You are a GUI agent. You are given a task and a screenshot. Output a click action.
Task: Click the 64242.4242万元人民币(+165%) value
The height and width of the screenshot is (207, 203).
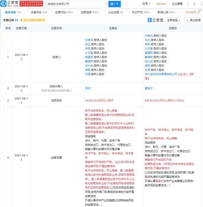[164, 101]
